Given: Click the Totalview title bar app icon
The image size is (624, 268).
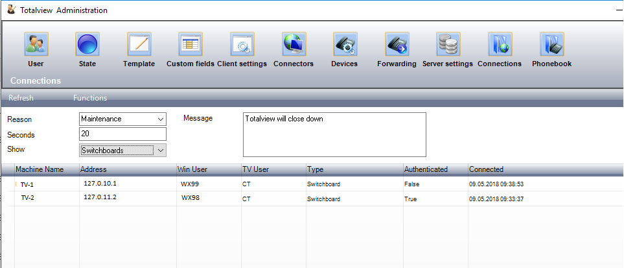Looking at the screenshot, I should pyautogui.click(x=12, y=10).
